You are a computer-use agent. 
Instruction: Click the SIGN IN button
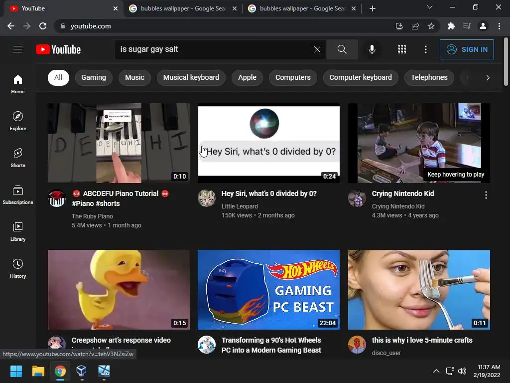click(x=467, y=49)
